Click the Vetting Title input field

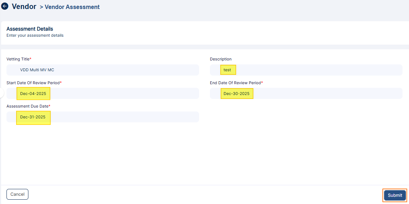(102, 70)
